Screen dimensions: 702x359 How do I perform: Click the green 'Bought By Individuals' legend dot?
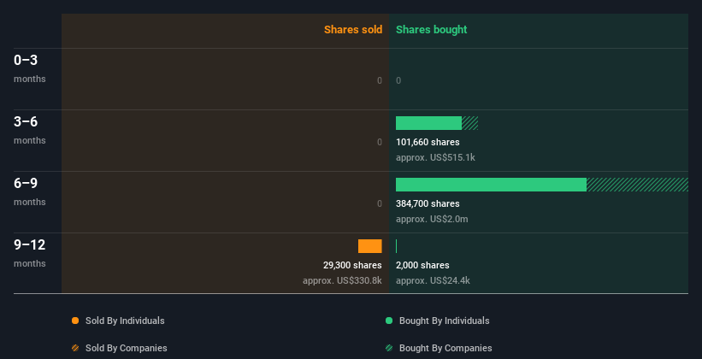pyautogui.click(x=389, y=321)
